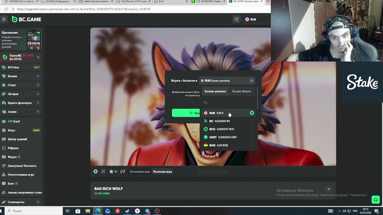Image resolution: width=383 pixels, height=215 pixels.
Task: Click the Casino (Казино) sidebar icon
Action: pos(4,76)
